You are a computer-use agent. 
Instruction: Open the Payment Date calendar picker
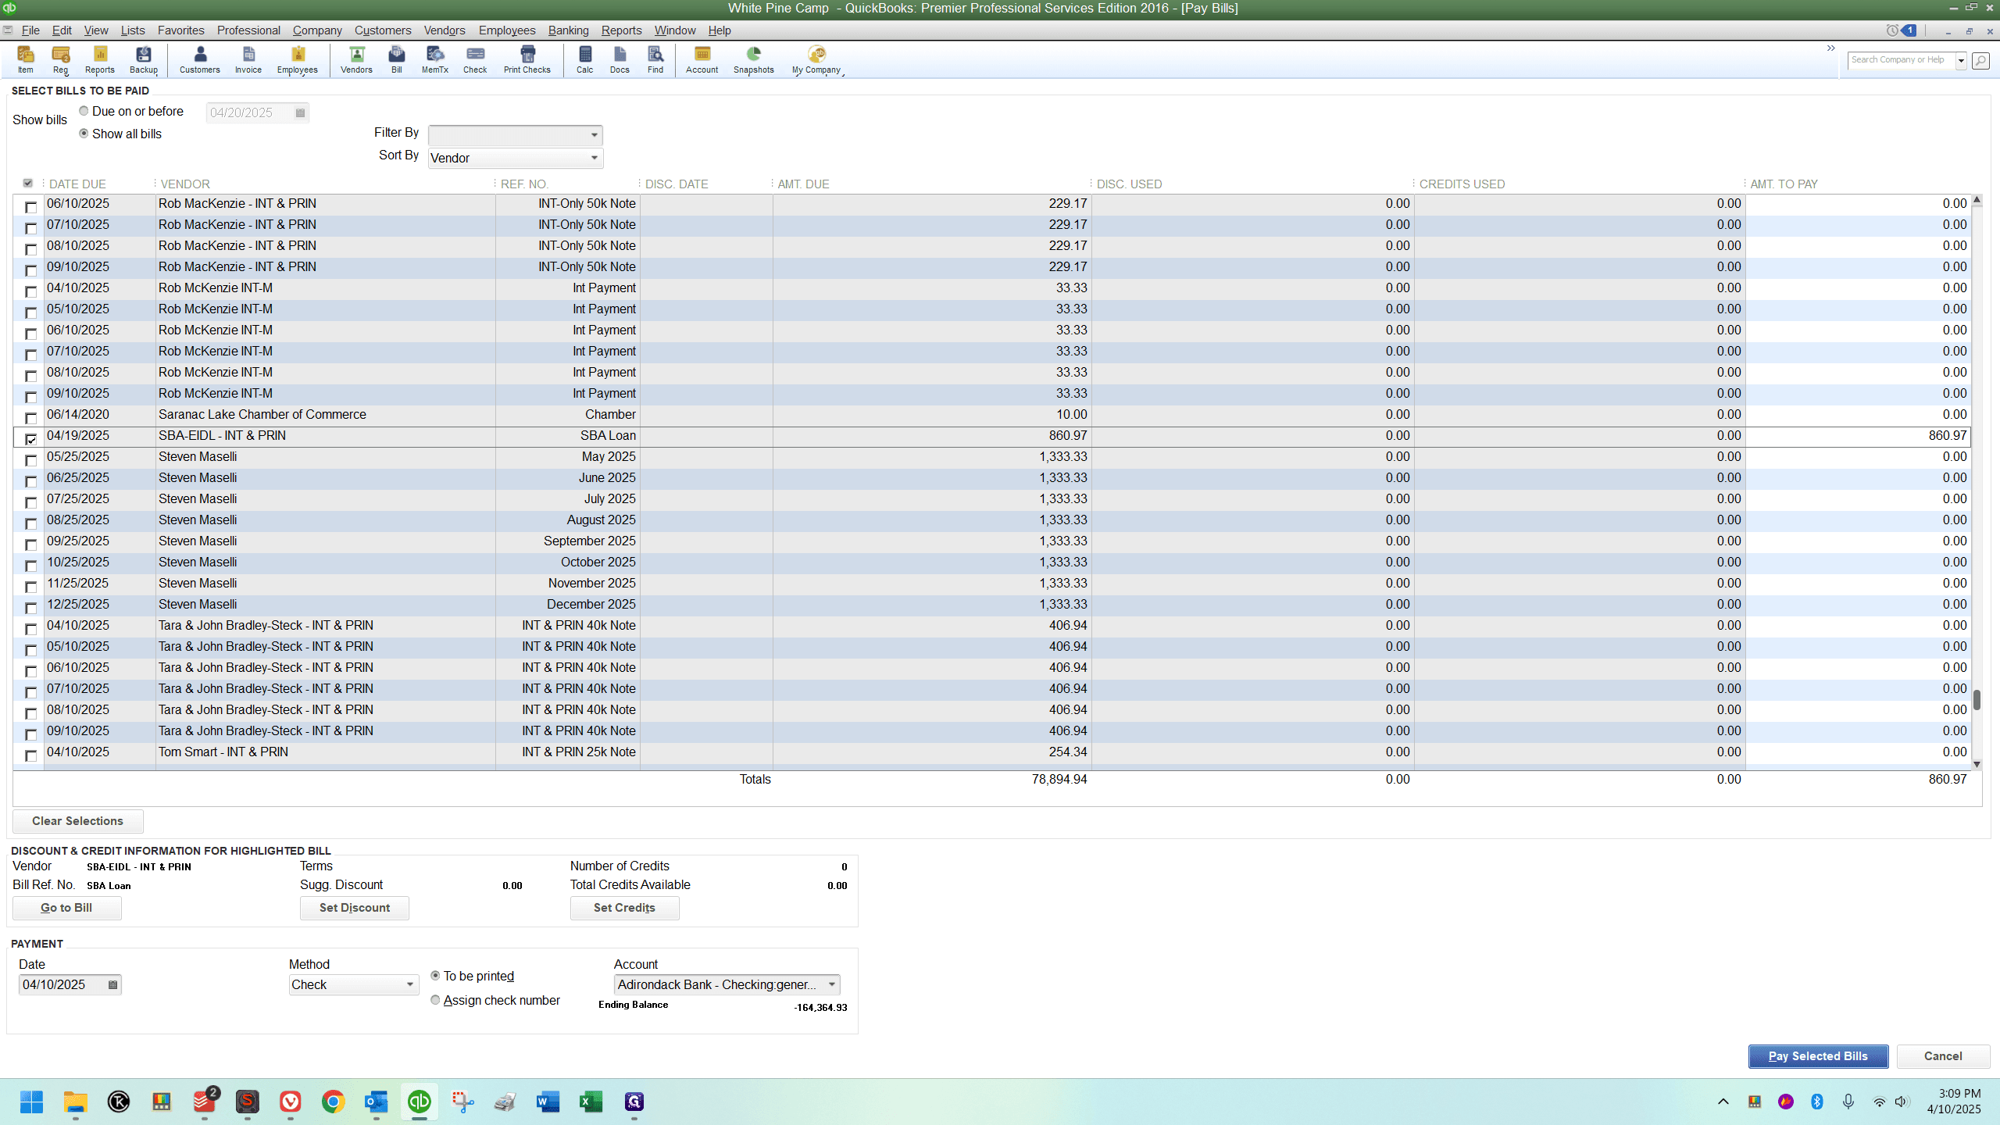coord(112,984)
